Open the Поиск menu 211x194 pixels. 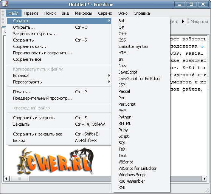(x=50, y=13)
